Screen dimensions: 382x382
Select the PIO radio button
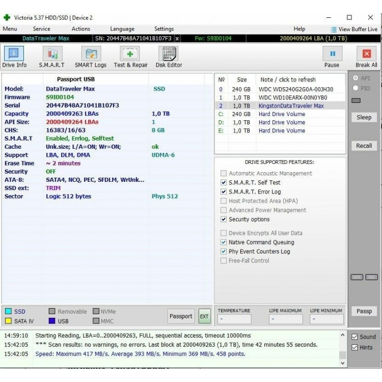(x=356, y=88)
